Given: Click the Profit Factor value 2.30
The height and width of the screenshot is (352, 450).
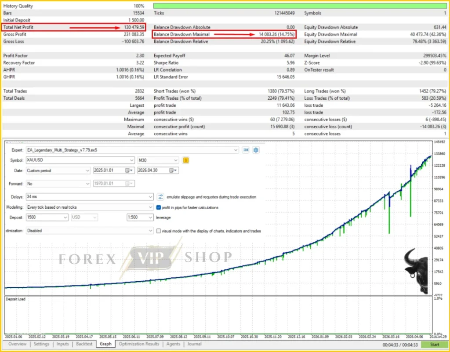Looking at the screenshot, I should [x=140, y=56].
